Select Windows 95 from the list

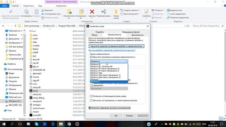click(x=109, y=64)
